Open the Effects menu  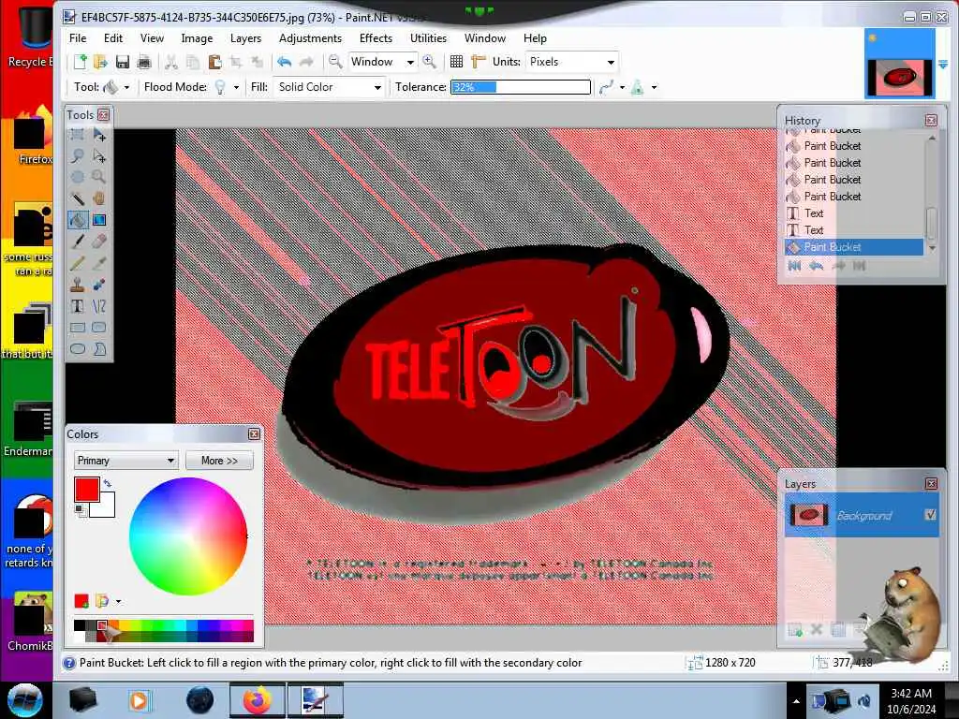coord(376,37)
